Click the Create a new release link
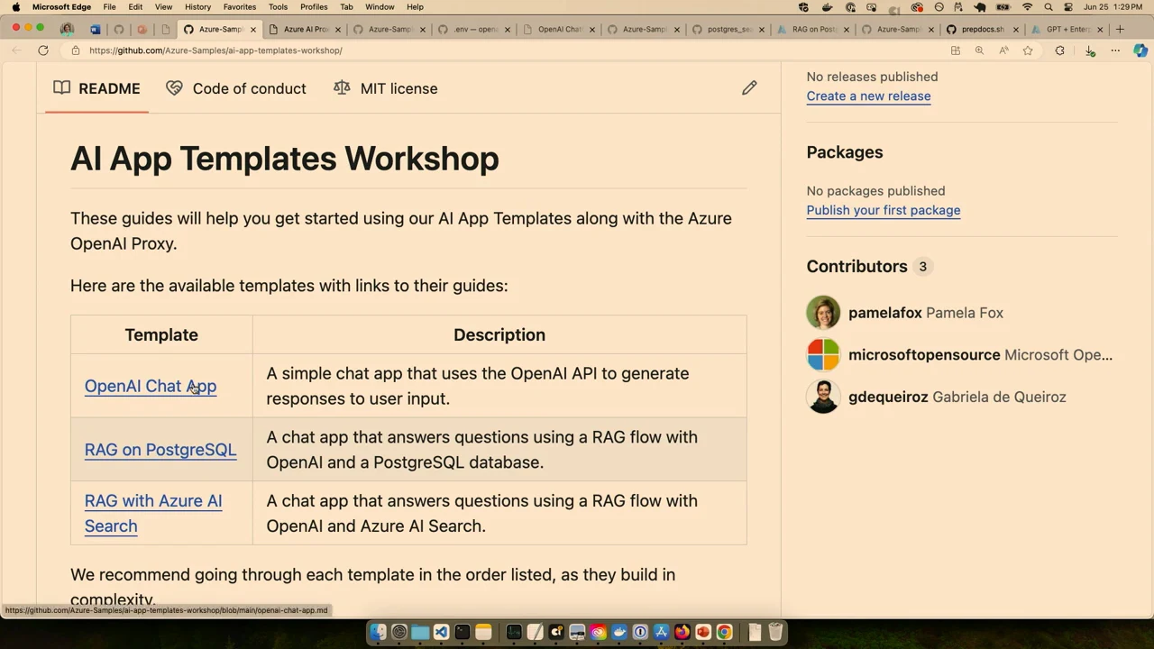The height and width of the screenshot is (649, 1154). coord(868,96)
